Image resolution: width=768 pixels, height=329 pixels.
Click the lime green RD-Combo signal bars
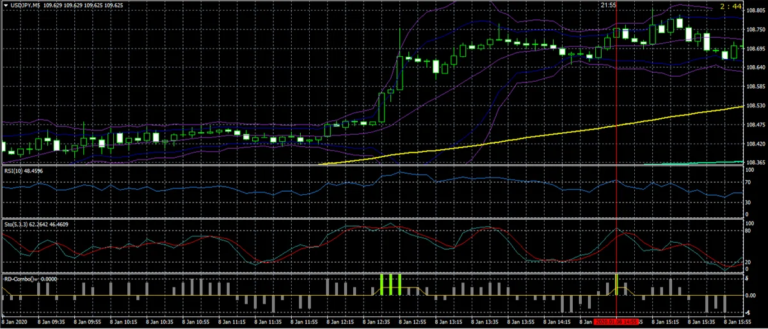click(390, 284)
